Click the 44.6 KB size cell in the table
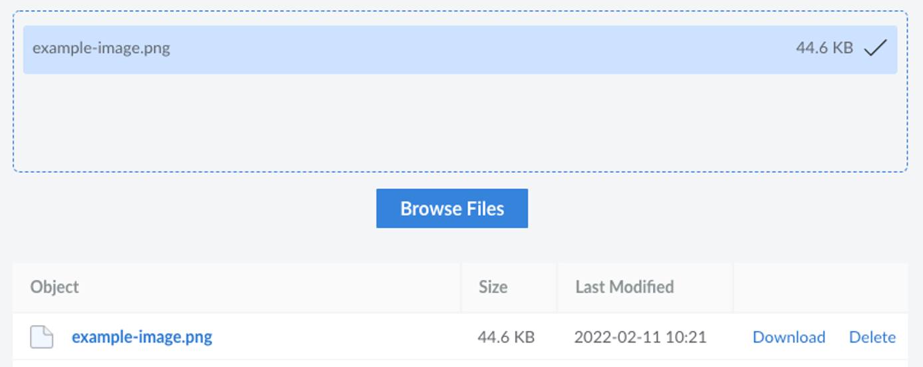 (505, 337)
